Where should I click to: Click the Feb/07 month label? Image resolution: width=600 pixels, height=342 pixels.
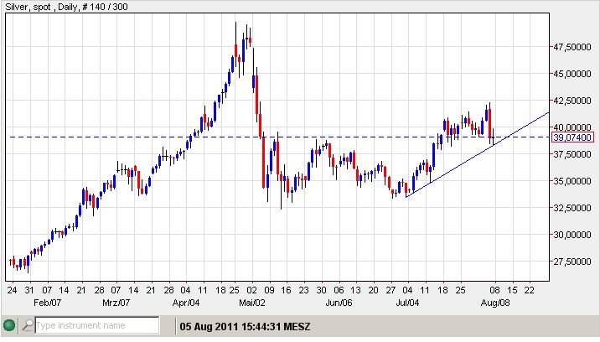(x=47, y=303)
